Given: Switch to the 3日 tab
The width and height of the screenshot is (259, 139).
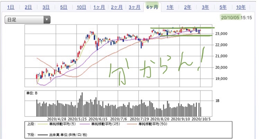Looking at the screenshot, I should 46,7.
